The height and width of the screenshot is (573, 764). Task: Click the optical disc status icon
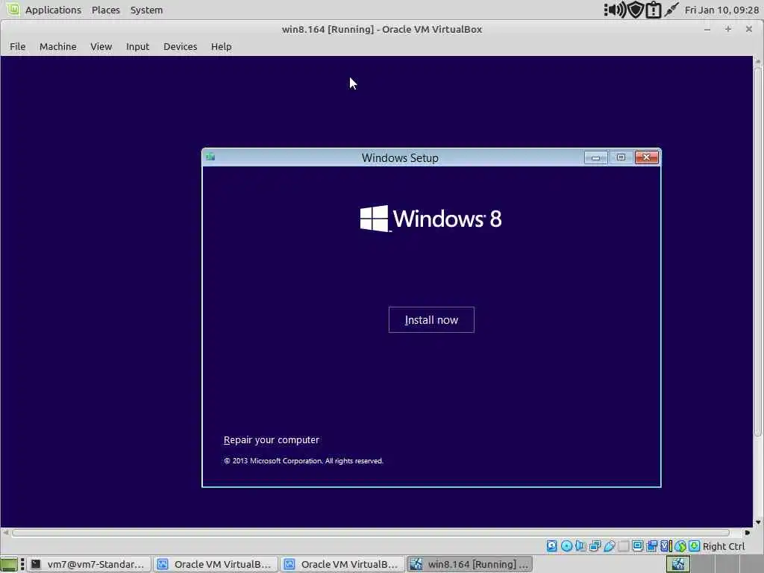coord(566,545)
